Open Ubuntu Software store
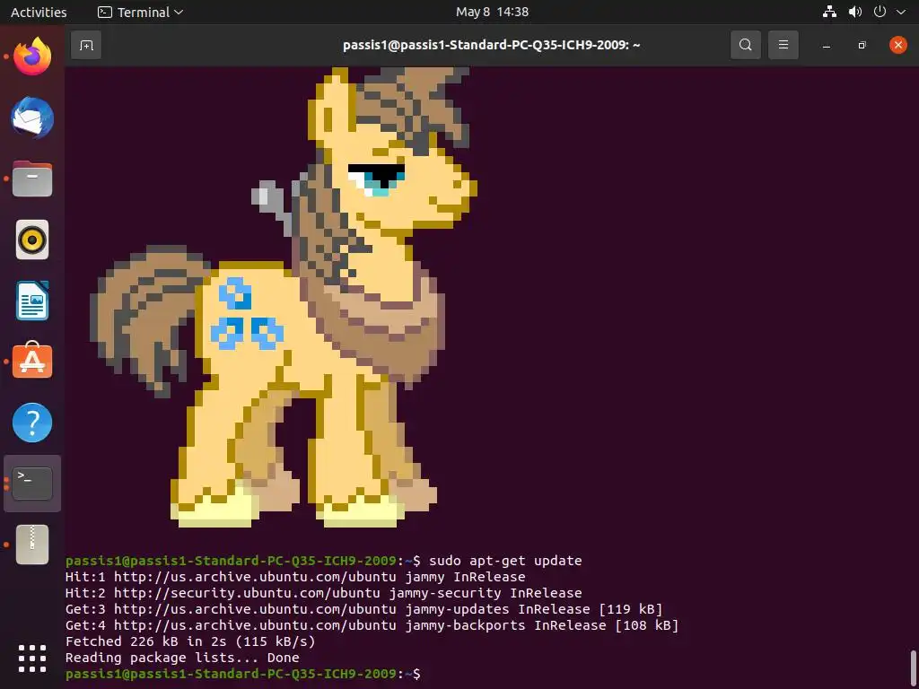This screenshot has height=689, width=919. (x=32, y=361)
